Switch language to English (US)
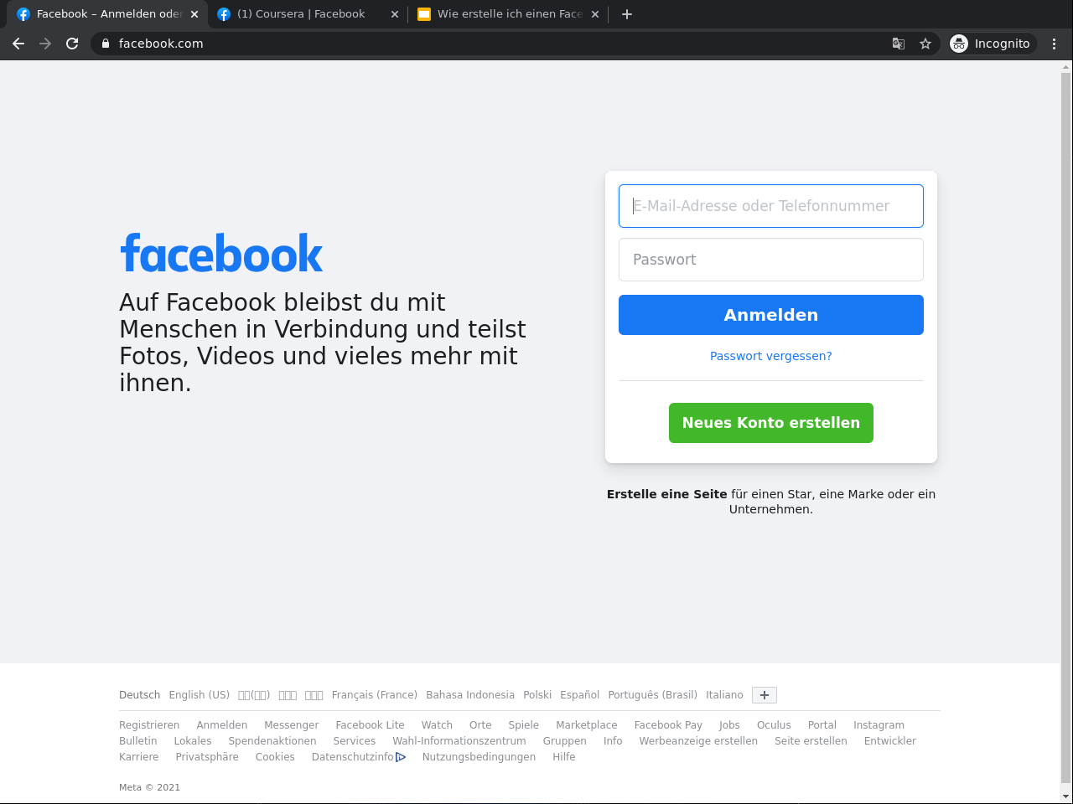The image size is (1073, 804). [x=200, y=695]
